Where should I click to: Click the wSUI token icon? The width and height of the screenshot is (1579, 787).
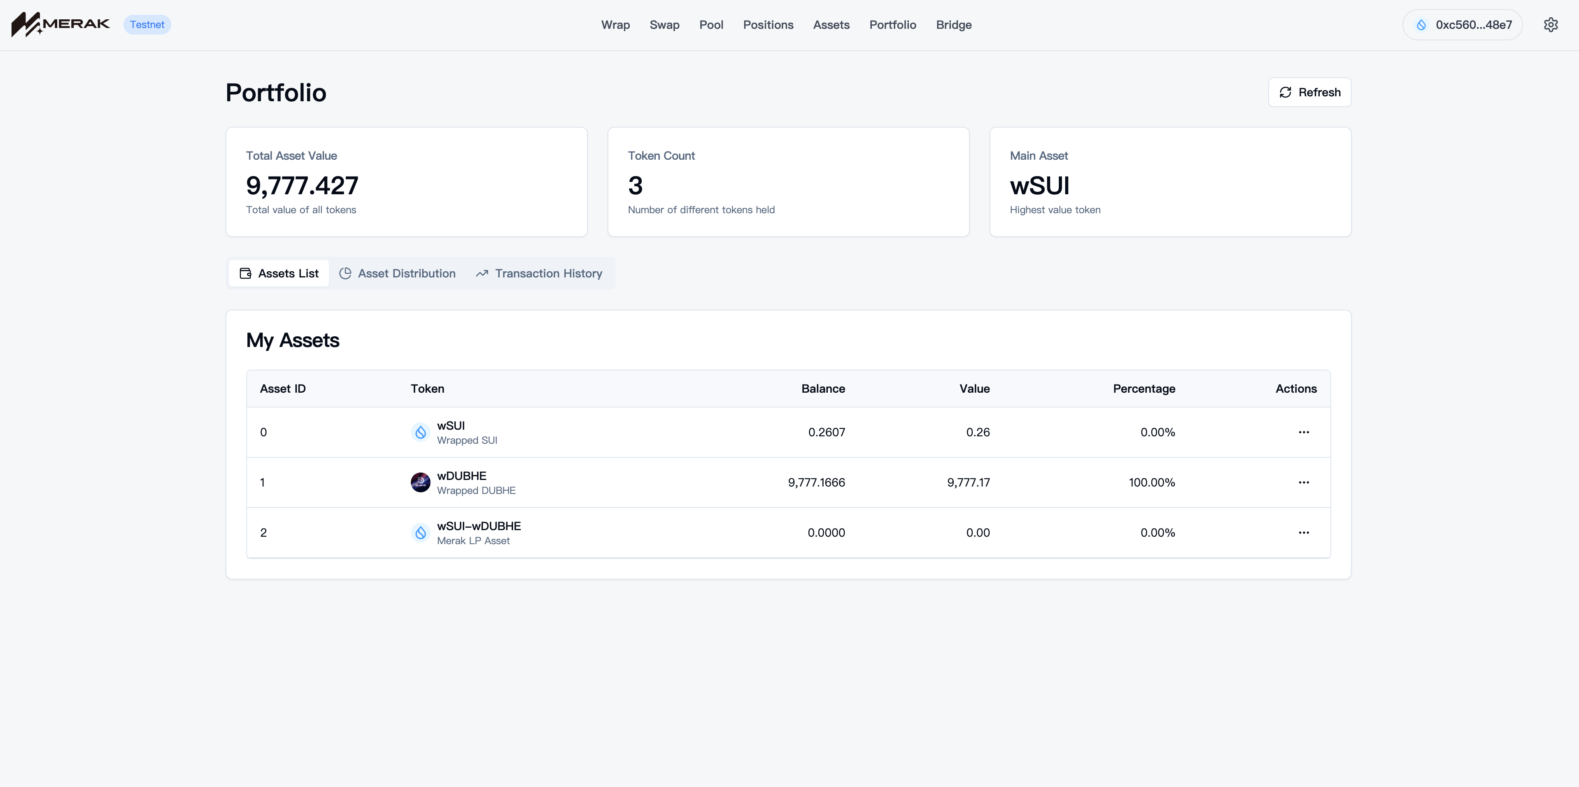click(421, 433)
